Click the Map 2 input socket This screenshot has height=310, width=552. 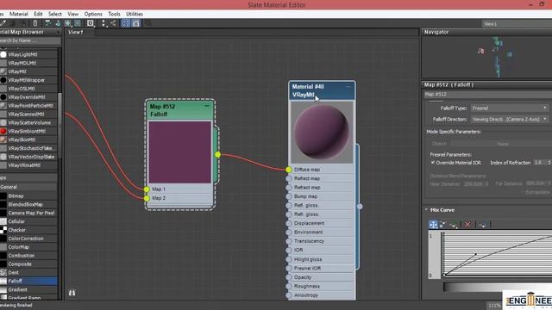click(147, 198)
